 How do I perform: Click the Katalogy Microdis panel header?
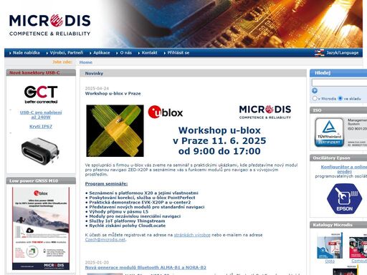coord(338,225)
